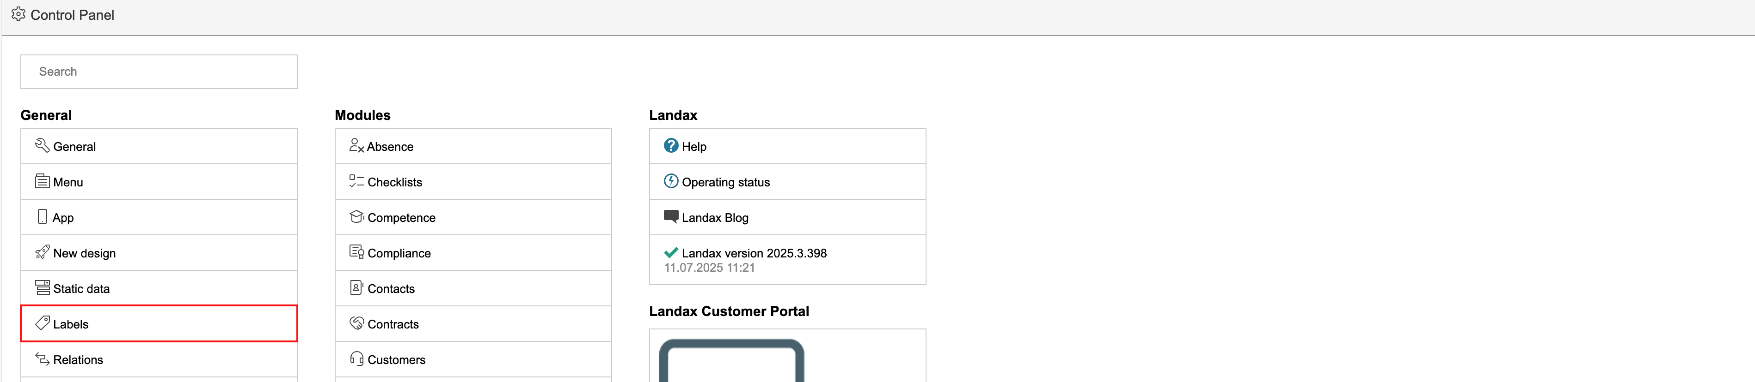Click the tag icon beside Labels
This screenshot has width=1755, height=382.
click(x=42, y=323)
